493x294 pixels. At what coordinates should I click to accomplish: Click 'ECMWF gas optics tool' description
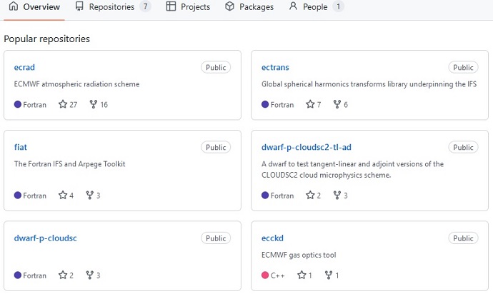[299, 255]
